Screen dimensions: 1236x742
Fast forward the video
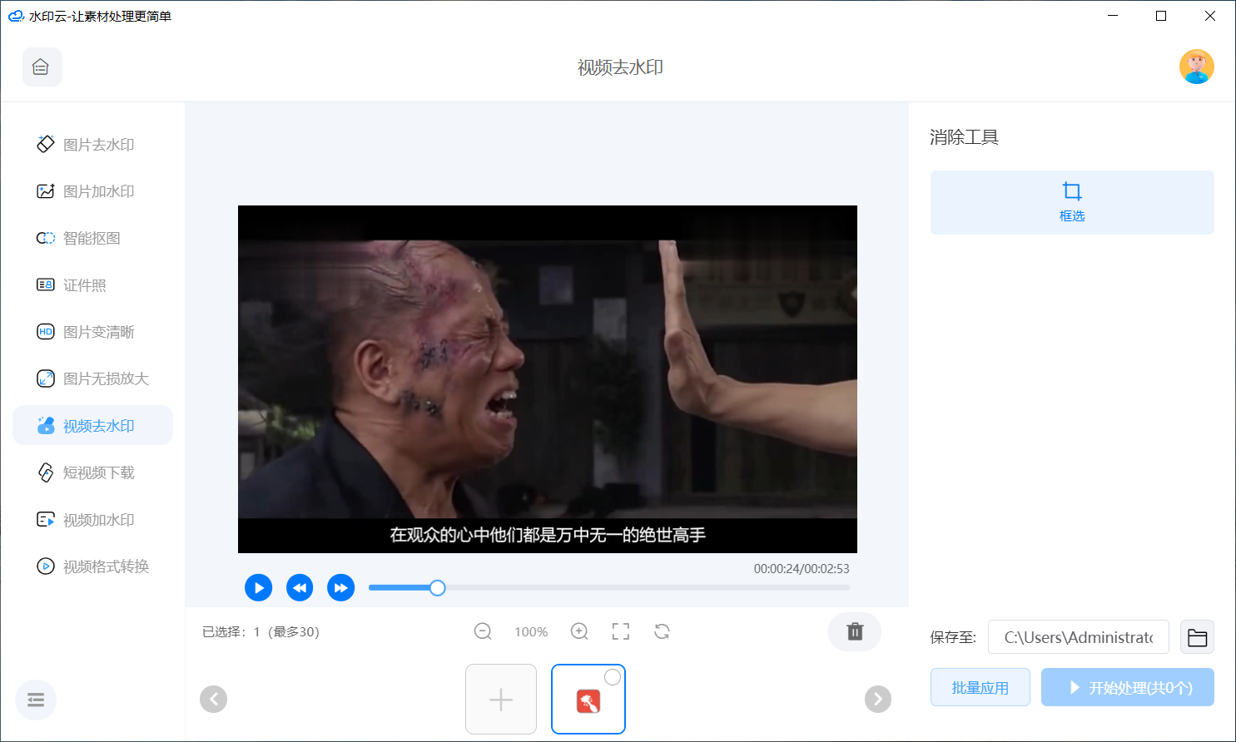pos(340,587)
